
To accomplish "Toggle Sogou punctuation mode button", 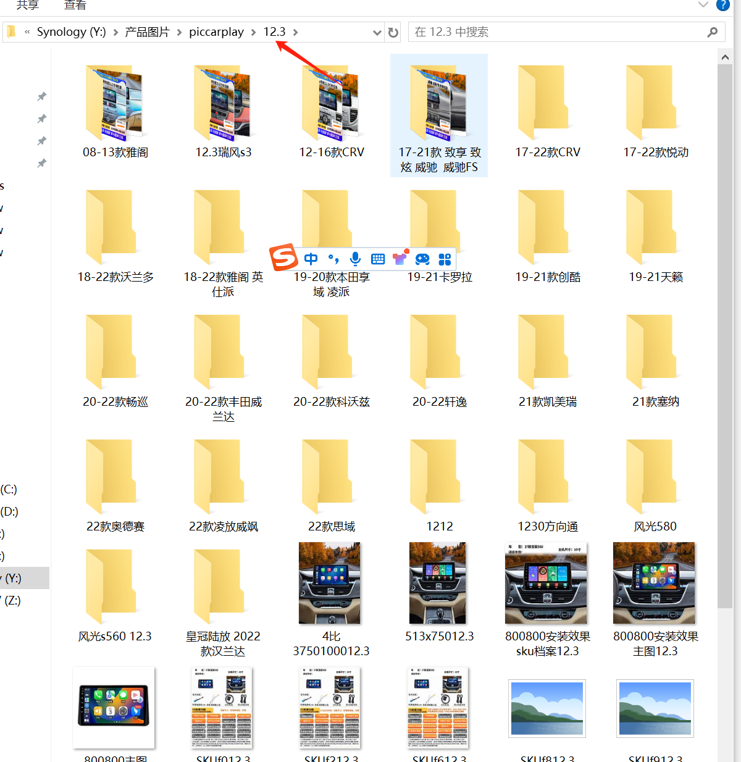I will click(x=333, y=259).
